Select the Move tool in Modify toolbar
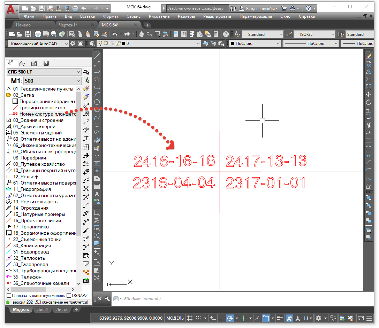The image size is (379, 328). [369, 94]
